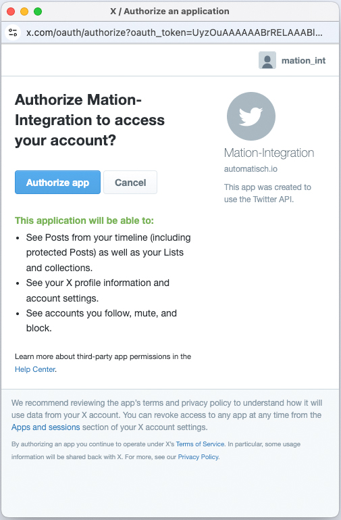Click the URL address field
The height and width of the screenshot is (520, 341).
175,33
